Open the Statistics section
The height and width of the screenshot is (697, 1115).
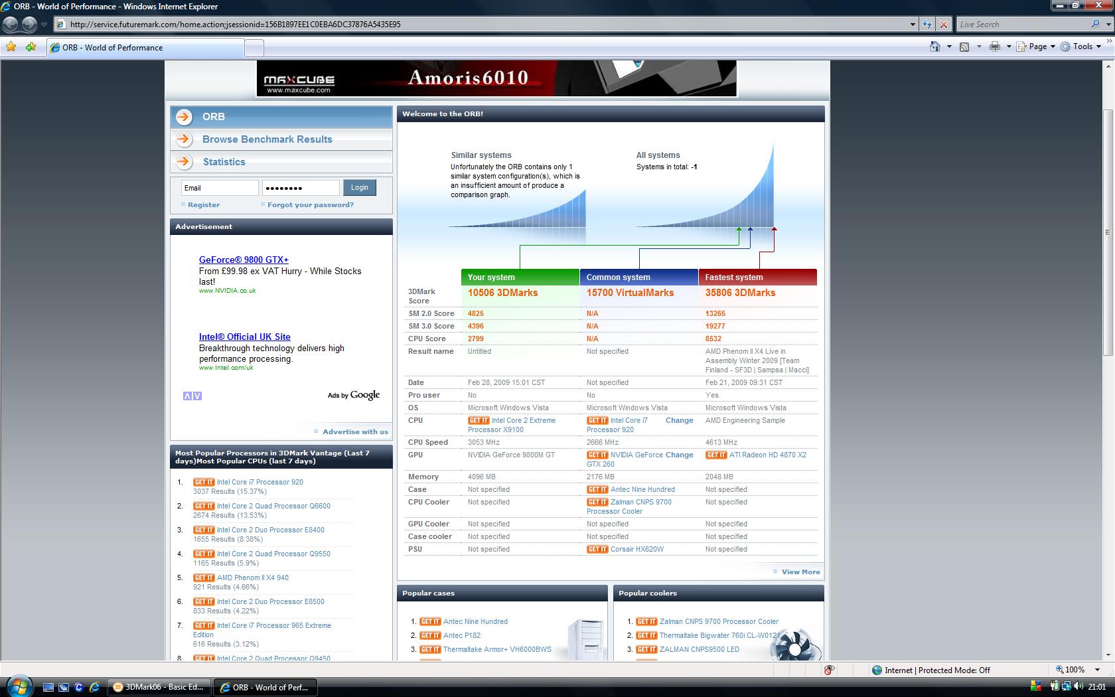281,162
